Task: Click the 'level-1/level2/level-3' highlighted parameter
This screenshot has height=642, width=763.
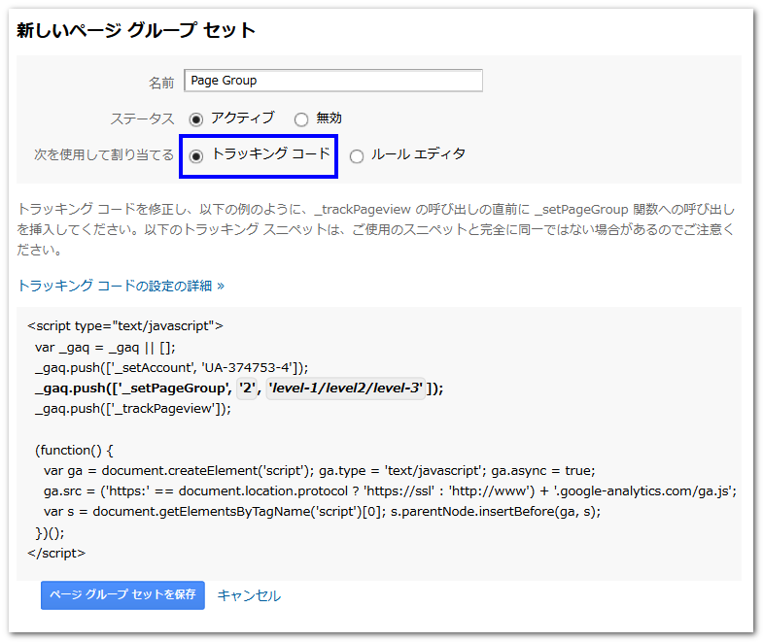Action: (346, 388)
